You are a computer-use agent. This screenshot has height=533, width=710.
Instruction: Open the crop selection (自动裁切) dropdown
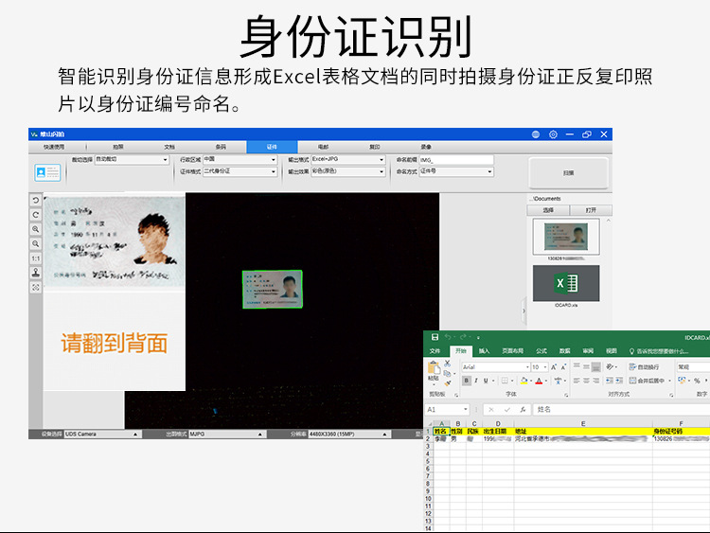[x=132, y=159]
